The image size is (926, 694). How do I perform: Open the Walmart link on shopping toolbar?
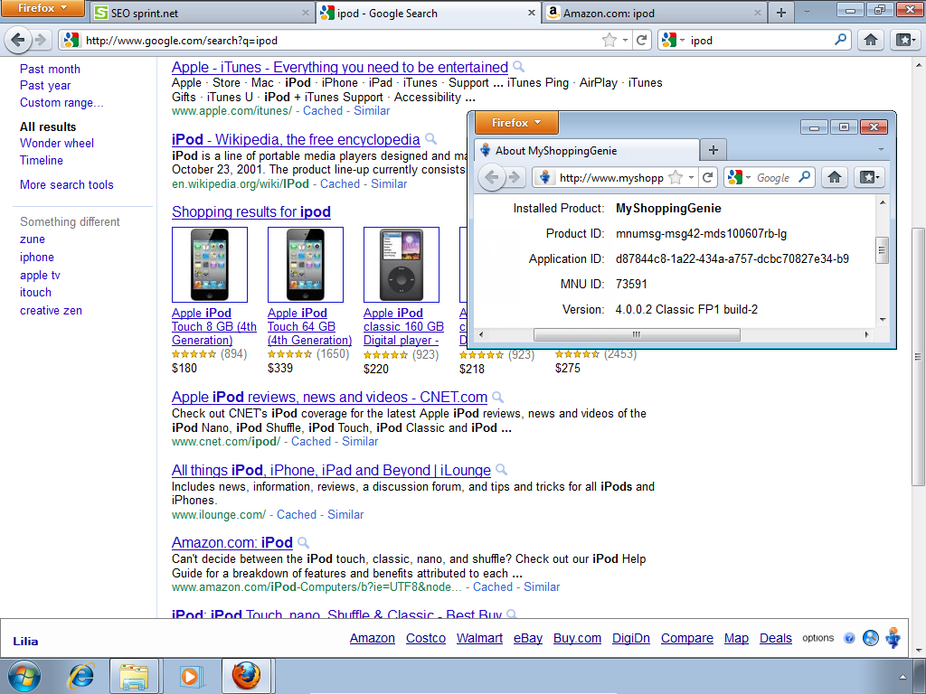click(x=479, y=638)
